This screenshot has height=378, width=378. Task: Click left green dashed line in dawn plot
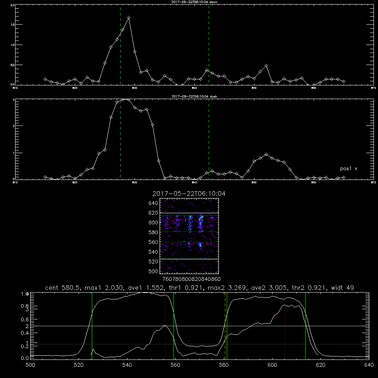tap(120, 45)
